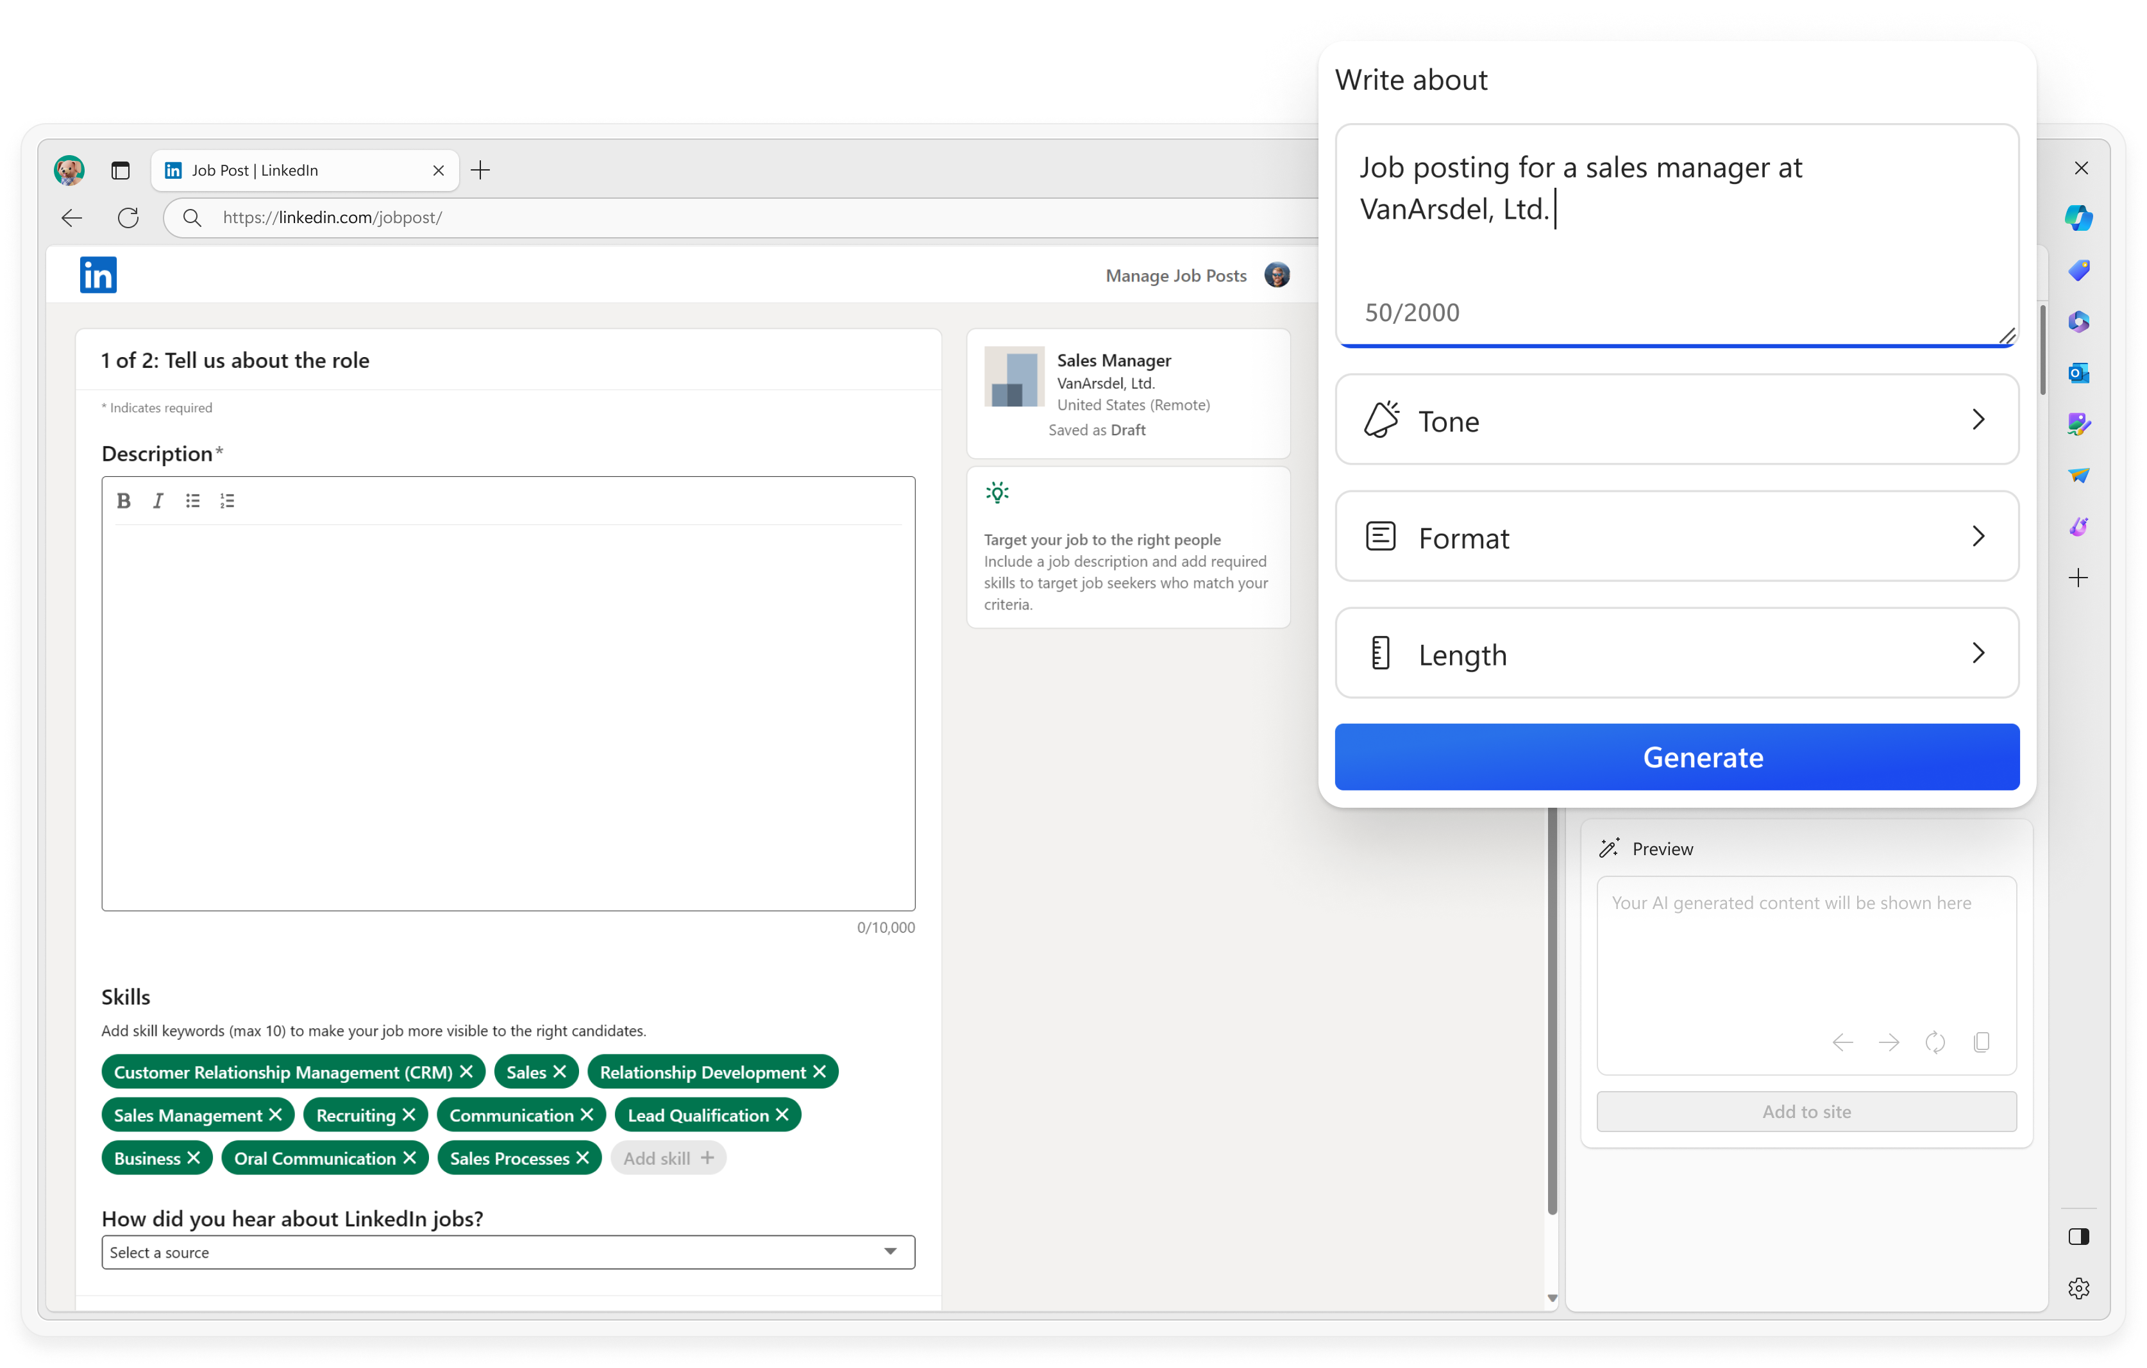The height and width of the screenshot is (1368, 2147).
Task: Remove the Sales Processes skill
Action: click(x=582, y=1158)
